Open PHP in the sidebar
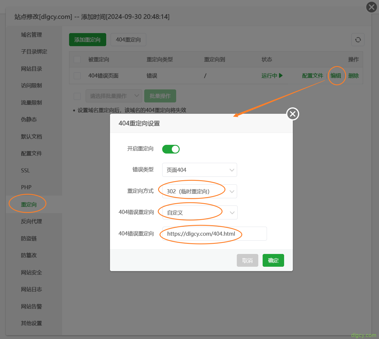The image size is (379, 339). 26,187
